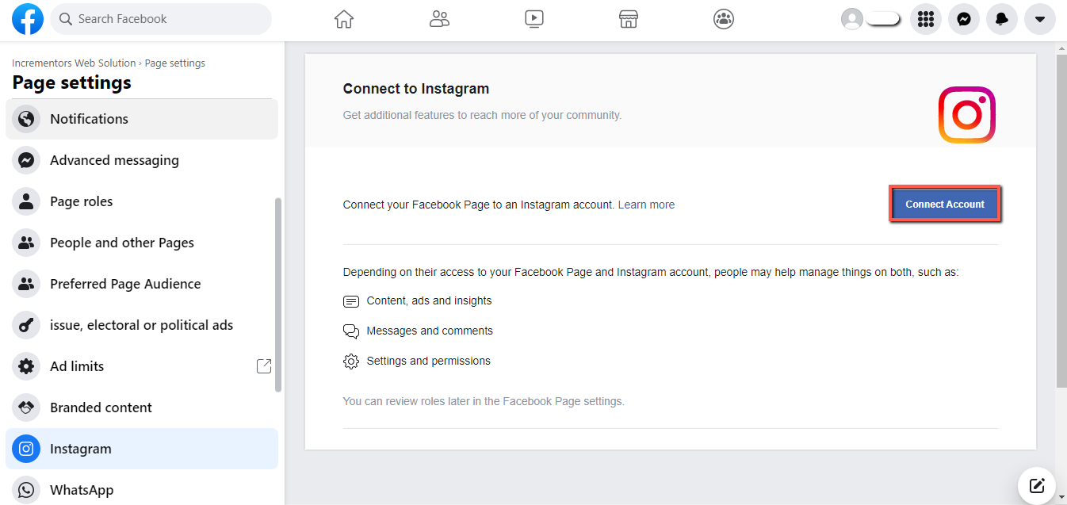Click the Ad limits gear icon
Screen dimensions: 1067x505
[26, 366]
